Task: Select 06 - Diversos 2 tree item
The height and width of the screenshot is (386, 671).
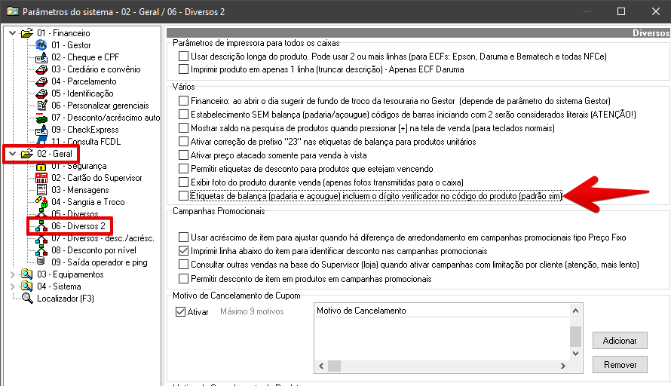Action: 78,226
